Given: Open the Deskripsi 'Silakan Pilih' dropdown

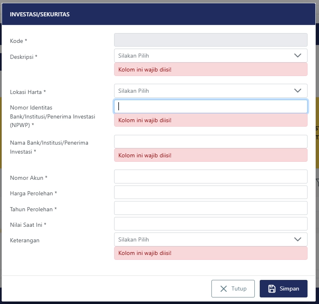Looking at the screenshot, I should pos(211,56).
